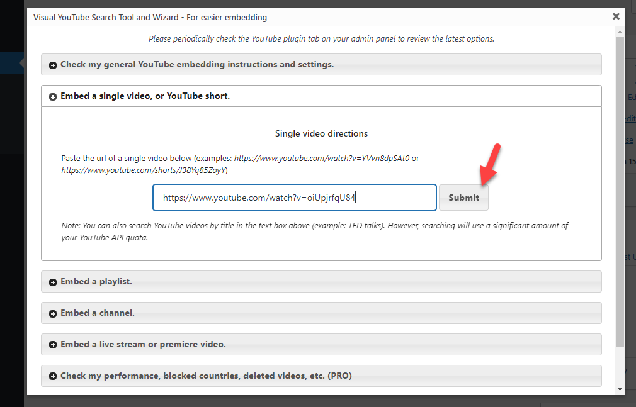
Task: Click the scroll-up arrow of the dialog scrollbar
Action: (x=620, y=31)
